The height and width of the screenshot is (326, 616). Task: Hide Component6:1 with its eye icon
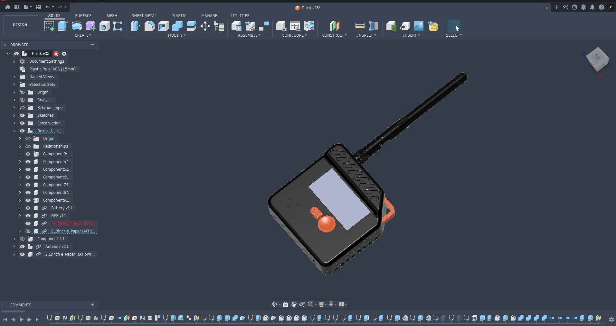coord(28,177)
